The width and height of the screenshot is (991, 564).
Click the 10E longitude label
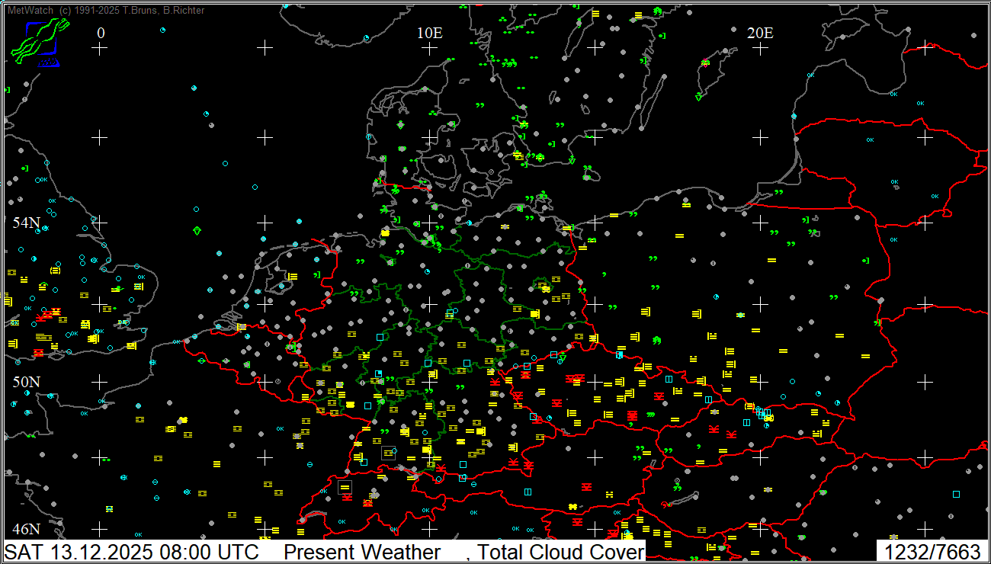430,33
